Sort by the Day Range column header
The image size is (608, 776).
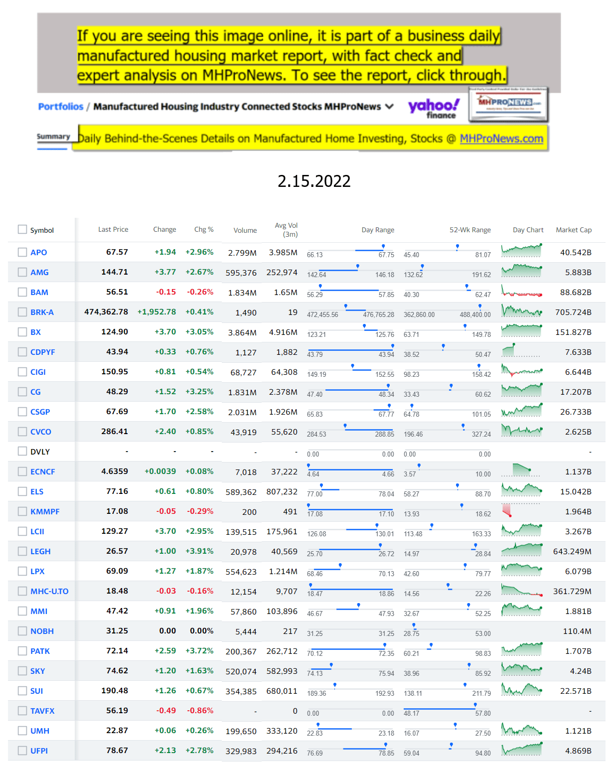point(378,230)
